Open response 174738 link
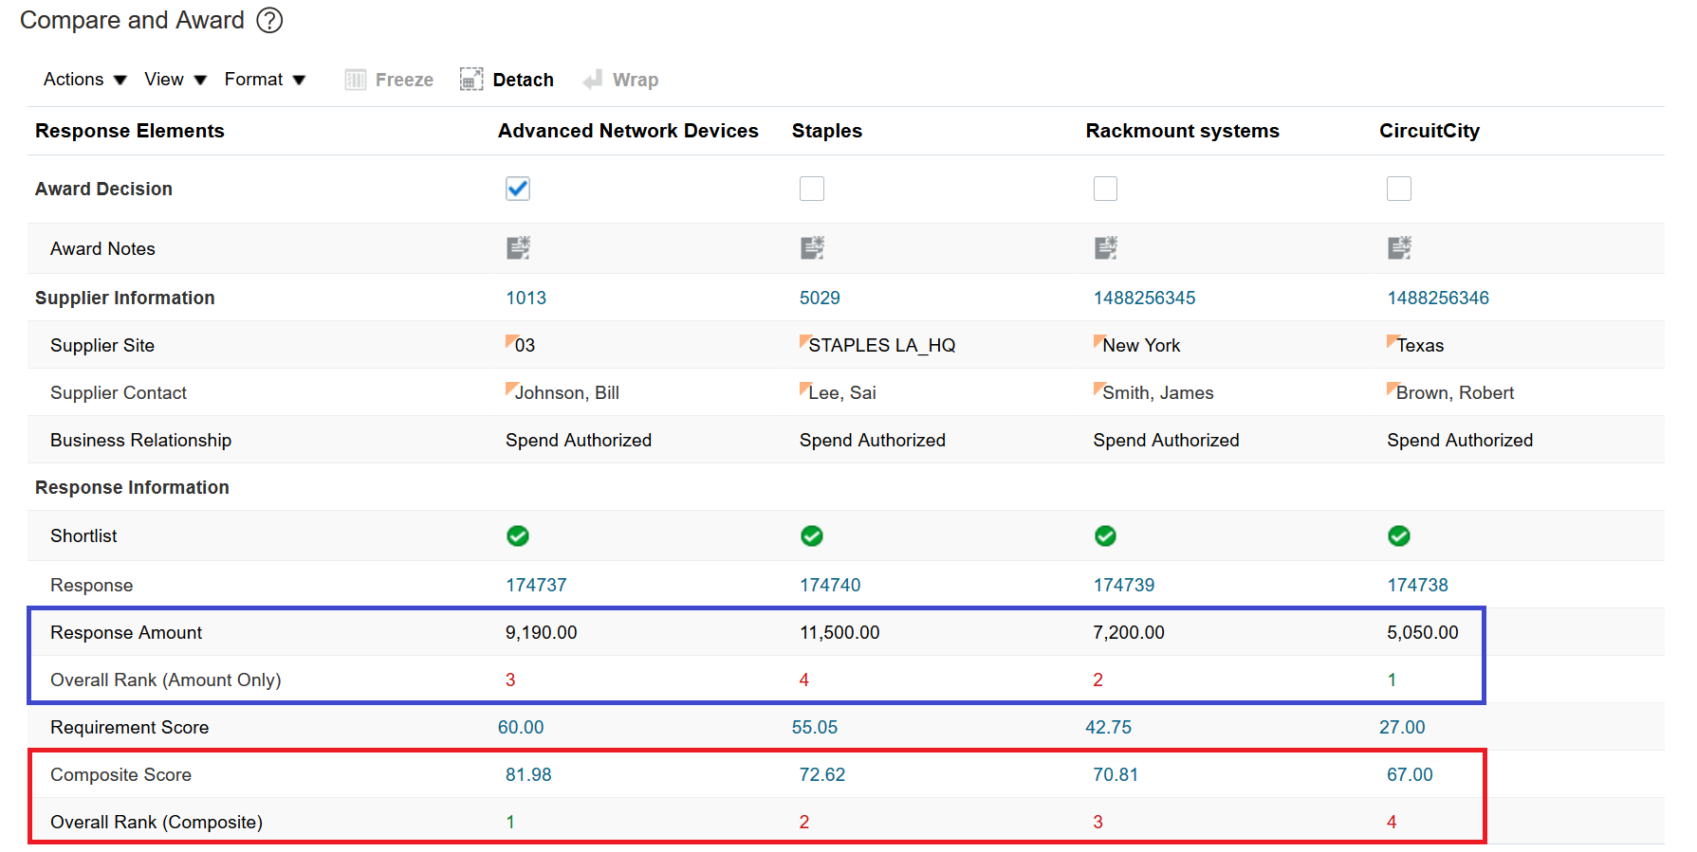1697x852 pixels. (1417, 585)
